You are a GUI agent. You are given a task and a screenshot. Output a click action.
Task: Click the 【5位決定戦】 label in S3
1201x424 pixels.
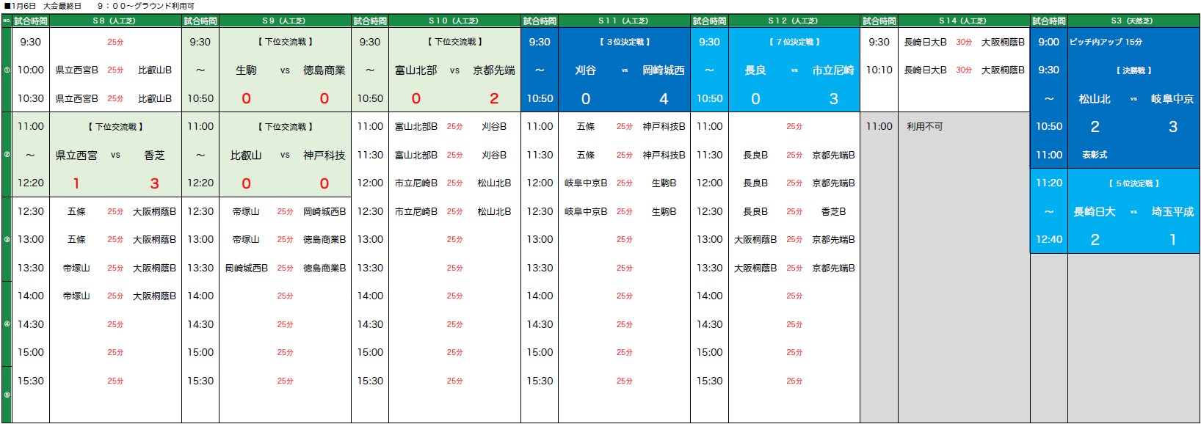(1133, 183)
